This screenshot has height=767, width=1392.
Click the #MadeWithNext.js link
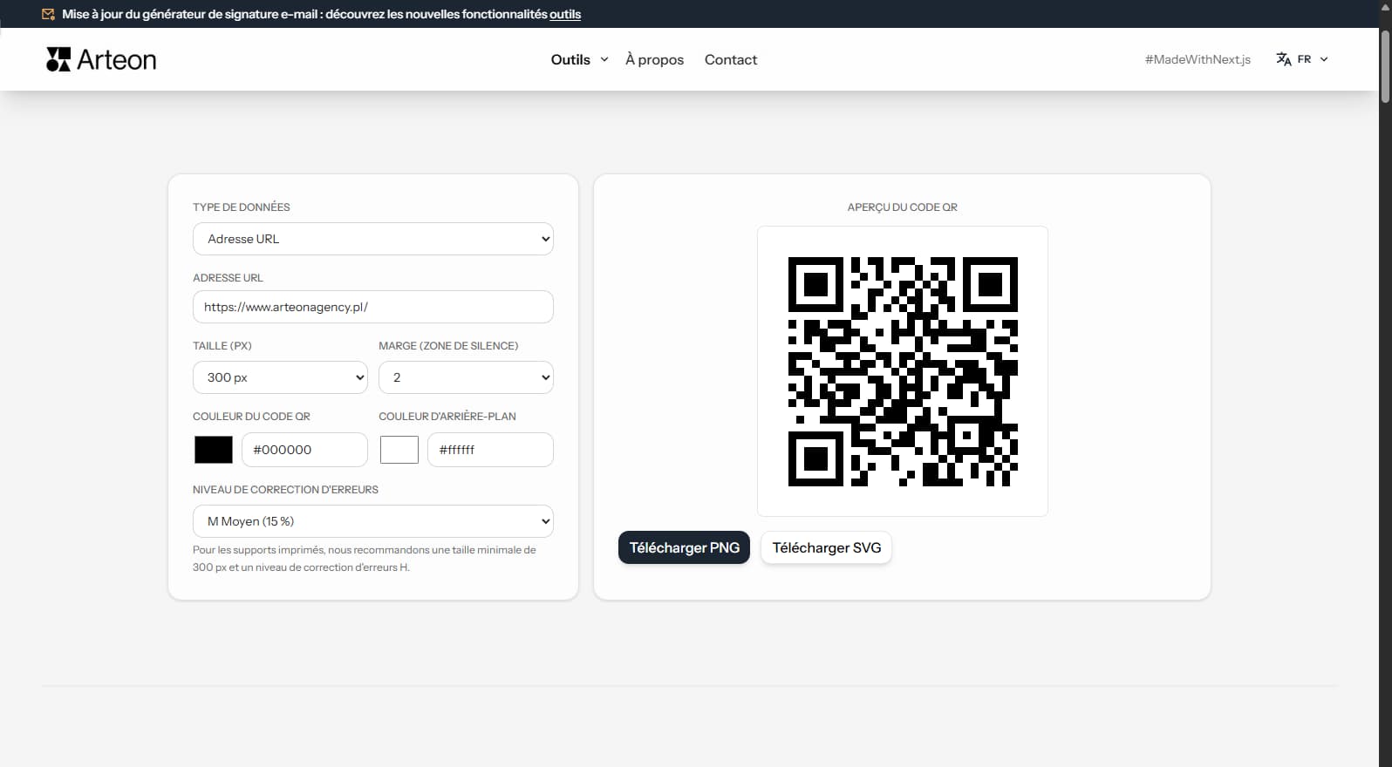pyautogui.click(x=1198, y=59)
